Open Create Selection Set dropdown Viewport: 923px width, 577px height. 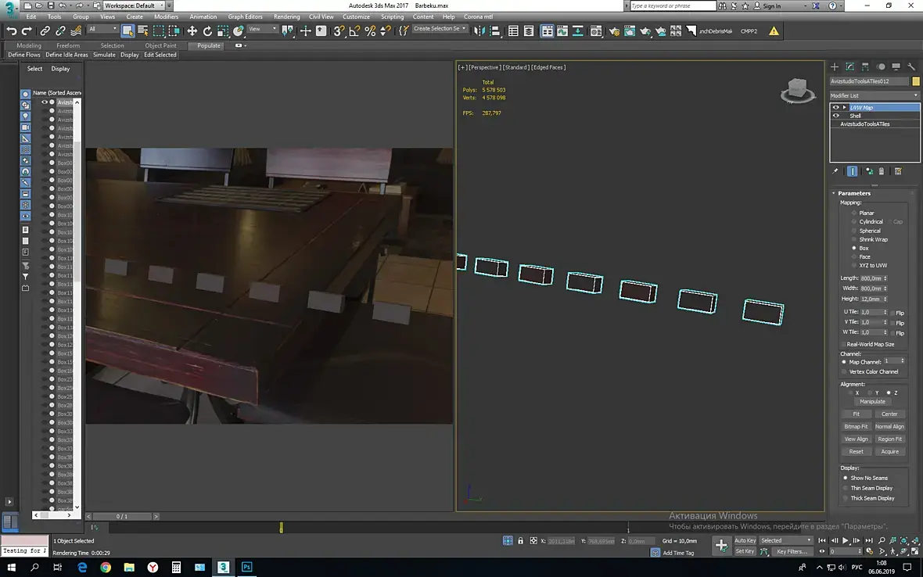click(x=439, y=29)
